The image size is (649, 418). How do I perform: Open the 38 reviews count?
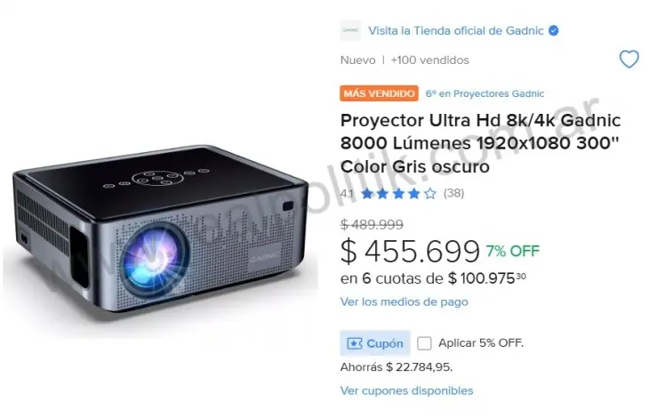point(453,193)
